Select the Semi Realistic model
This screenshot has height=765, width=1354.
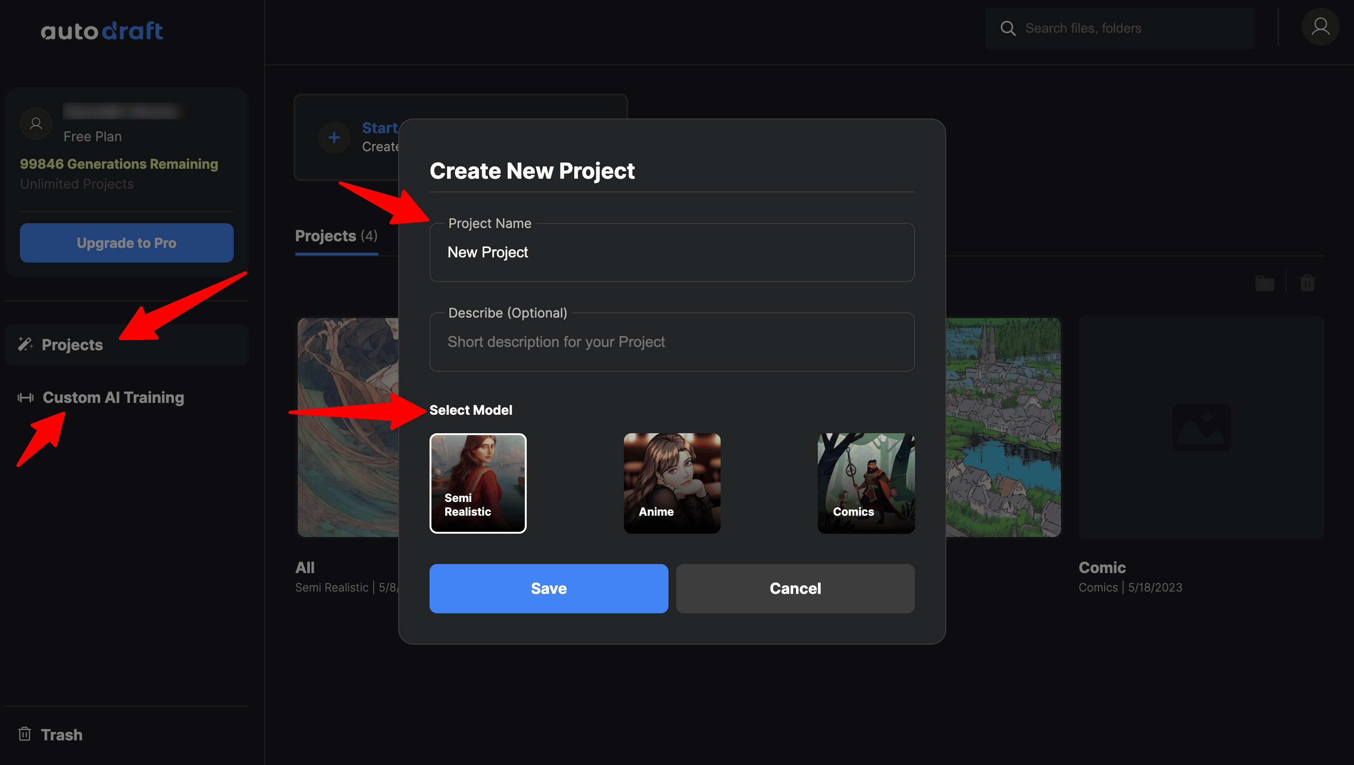(478, 483)
